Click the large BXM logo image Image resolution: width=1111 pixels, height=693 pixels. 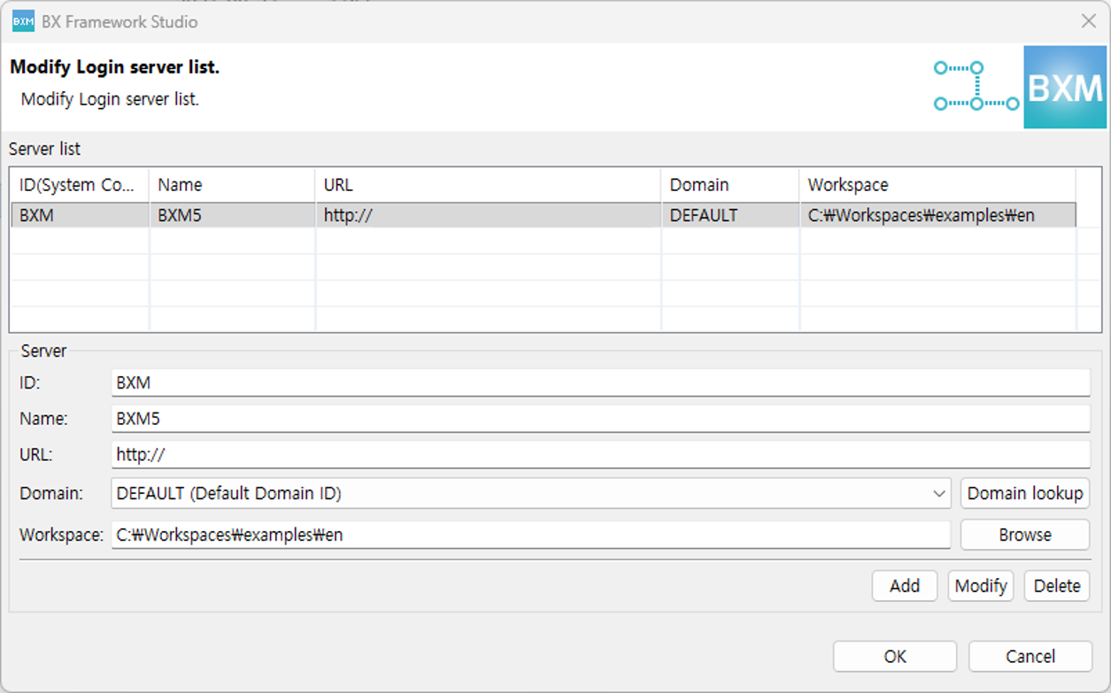pos(1063,87)
